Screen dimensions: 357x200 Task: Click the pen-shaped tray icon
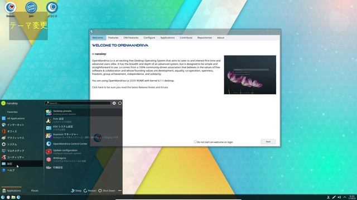(x=334, y=198)
